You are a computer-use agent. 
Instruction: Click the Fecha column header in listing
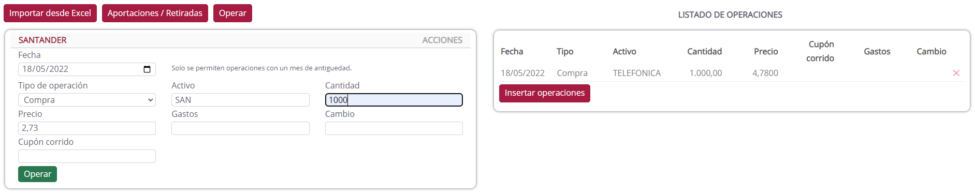coord(512,51)
